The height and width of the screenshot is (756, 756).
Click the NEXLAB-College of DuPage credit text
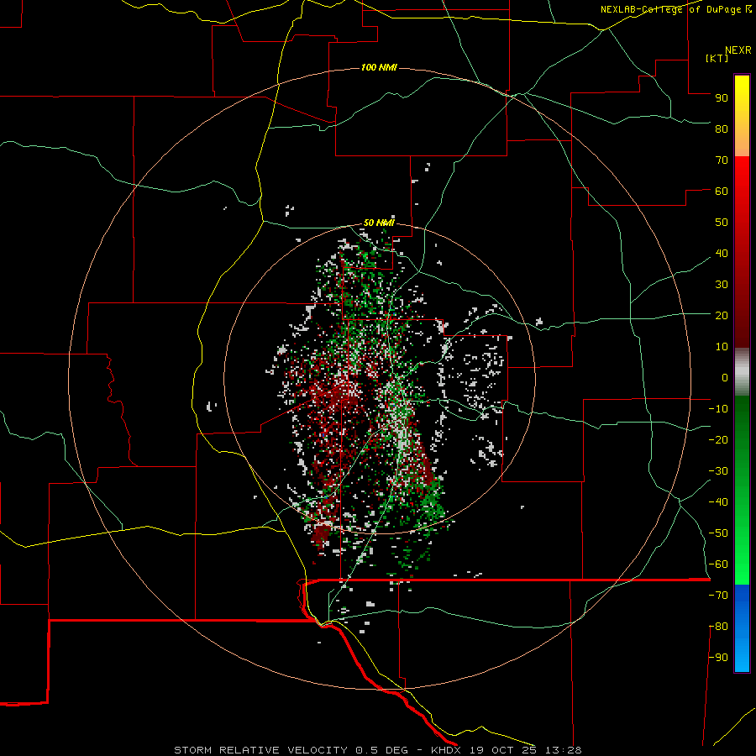click(x=675, y=9)
